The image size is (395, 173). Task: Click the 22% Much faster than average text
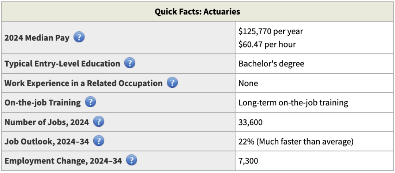click(x=296, y=142)
